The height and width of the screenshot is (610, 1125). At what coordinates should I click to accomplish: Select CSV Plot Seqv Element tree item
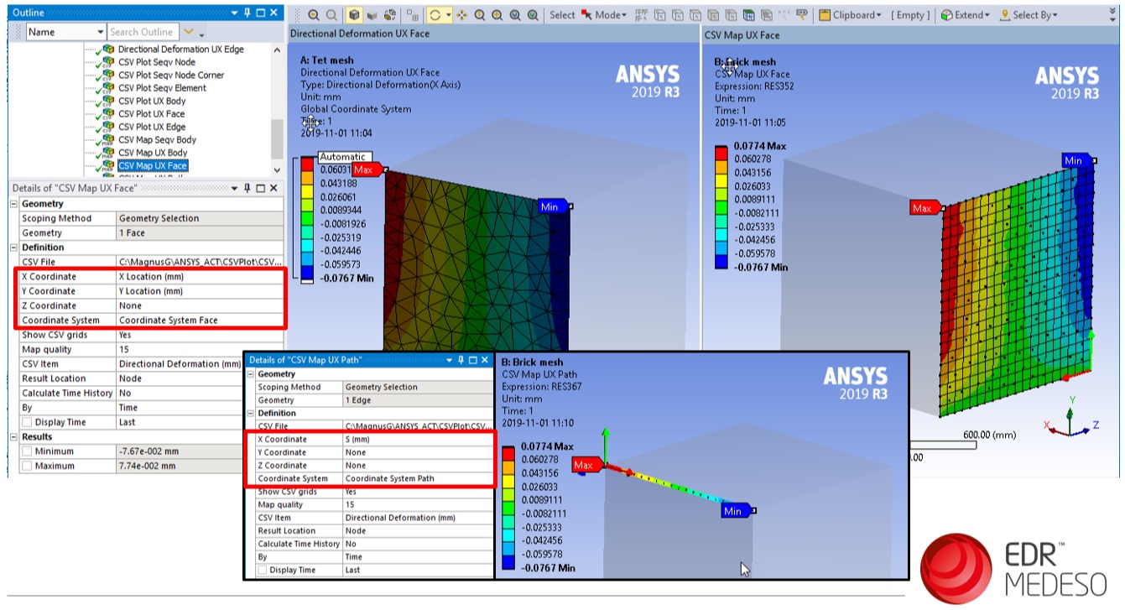(162, 88)
